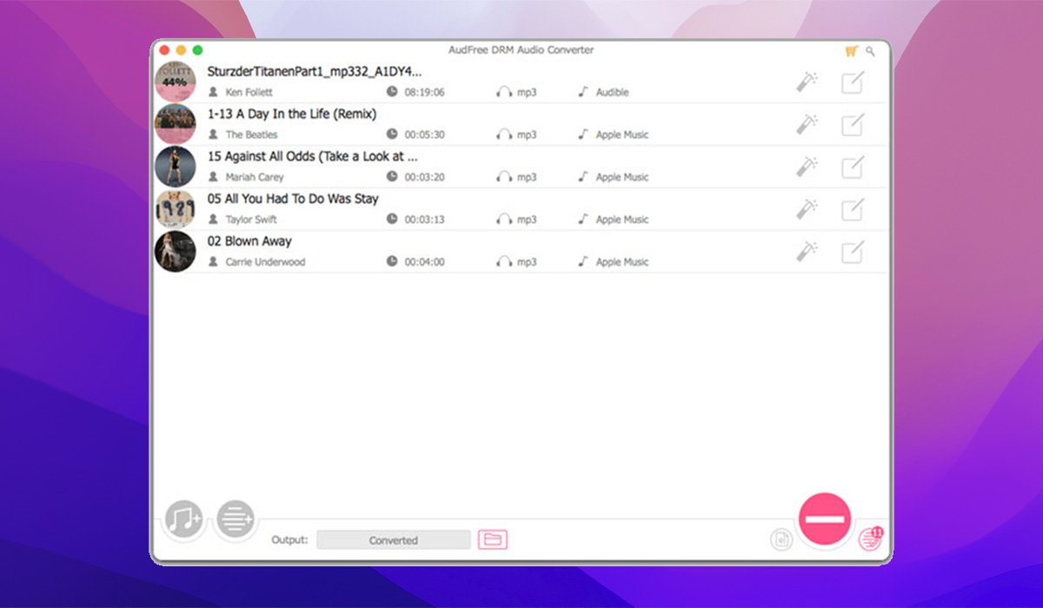This screenshot has width=1043, height=608.
Task: Open the converted history list with badge
Action: (869, 539)
